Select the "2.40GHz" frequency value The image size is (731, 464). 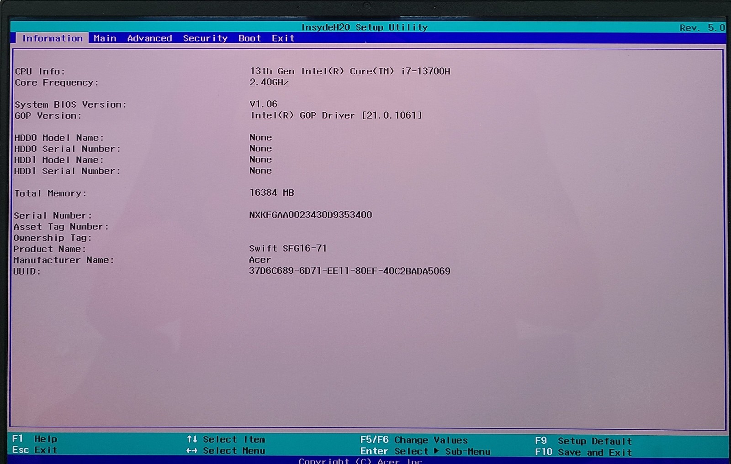[269, 82]
